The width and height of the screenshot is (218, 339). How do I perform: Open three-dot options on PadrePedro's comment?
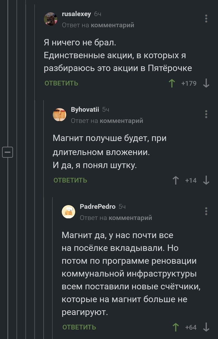click(x=206, y=211)
